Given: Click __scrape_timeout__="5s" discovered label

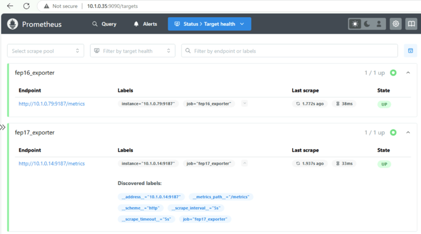Looking at the screenshot, I should [146, 219].
